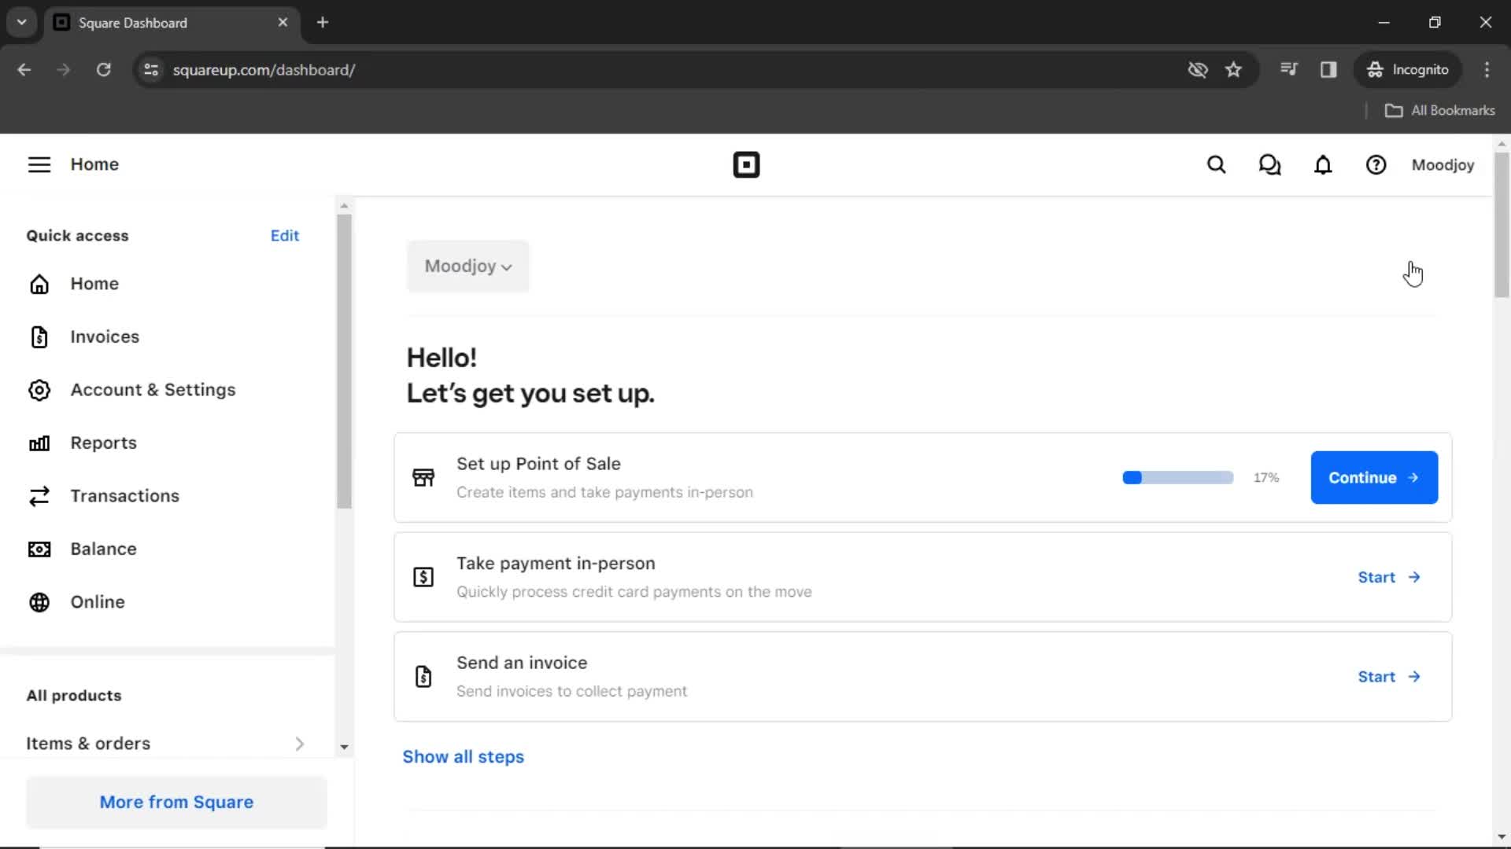Click the 17% setup progress bar

click(x=1177, y=478)
